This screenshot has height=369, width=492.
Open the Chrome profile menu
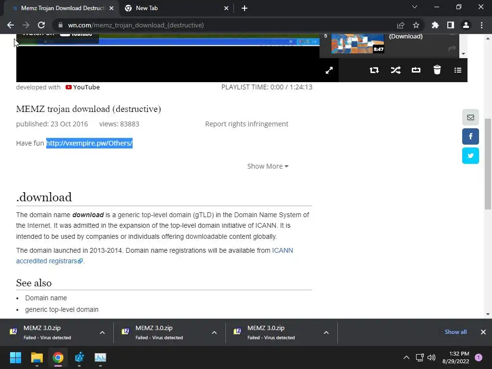[x=466, y=25]
